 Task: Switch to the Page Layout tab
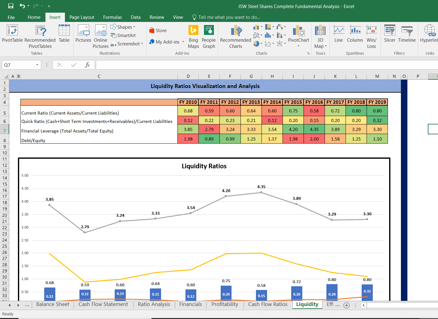tap(82, 17)
